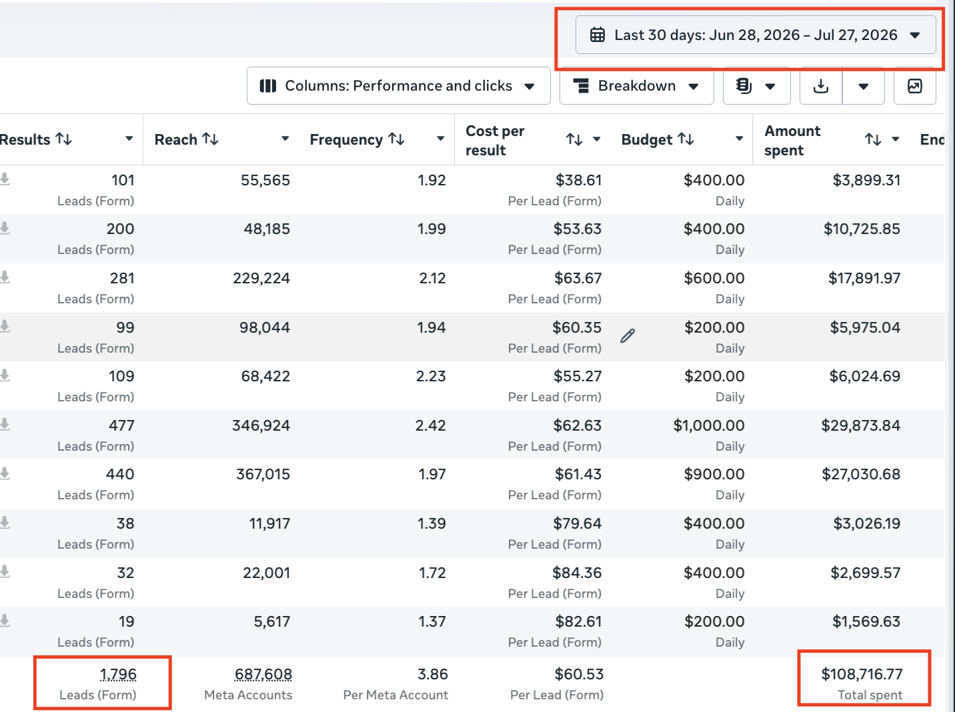Sort by Reach using its arrows icon
Viewport: 955px width, 712px height.
coord(211,139)
